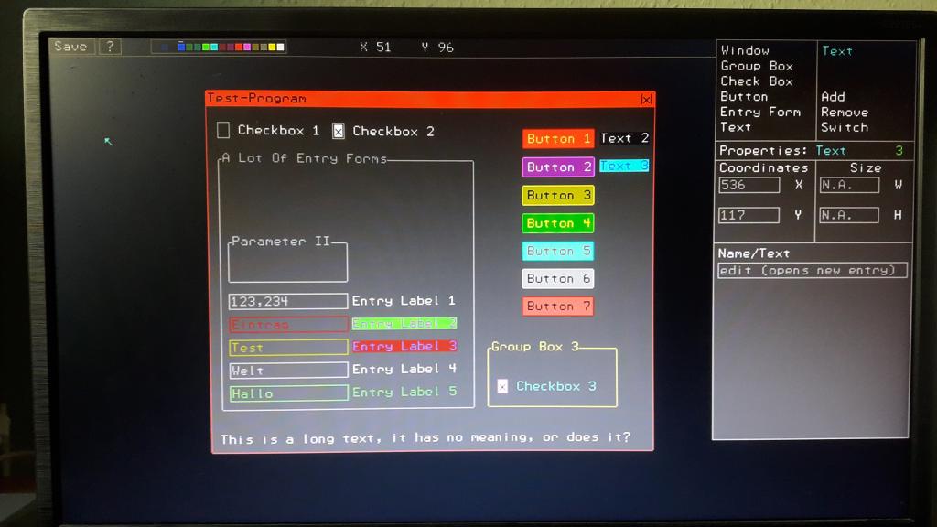
Task: Select the yellow palette swatch
Action: coord(272,48)
